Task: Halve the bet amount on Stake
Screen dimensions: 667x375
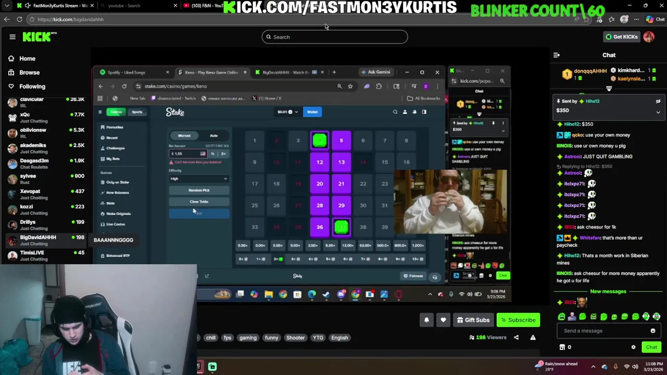Action: [x=213, y=154]
